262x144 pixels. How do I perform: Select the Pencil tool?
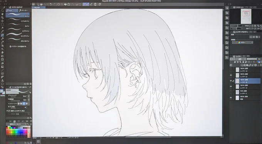[2, 39]
